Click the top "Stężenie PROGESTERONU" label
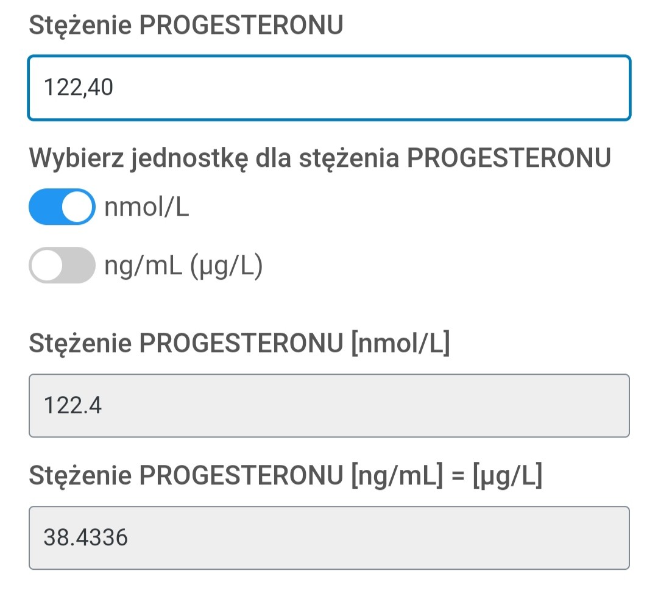 click(186, 26)
